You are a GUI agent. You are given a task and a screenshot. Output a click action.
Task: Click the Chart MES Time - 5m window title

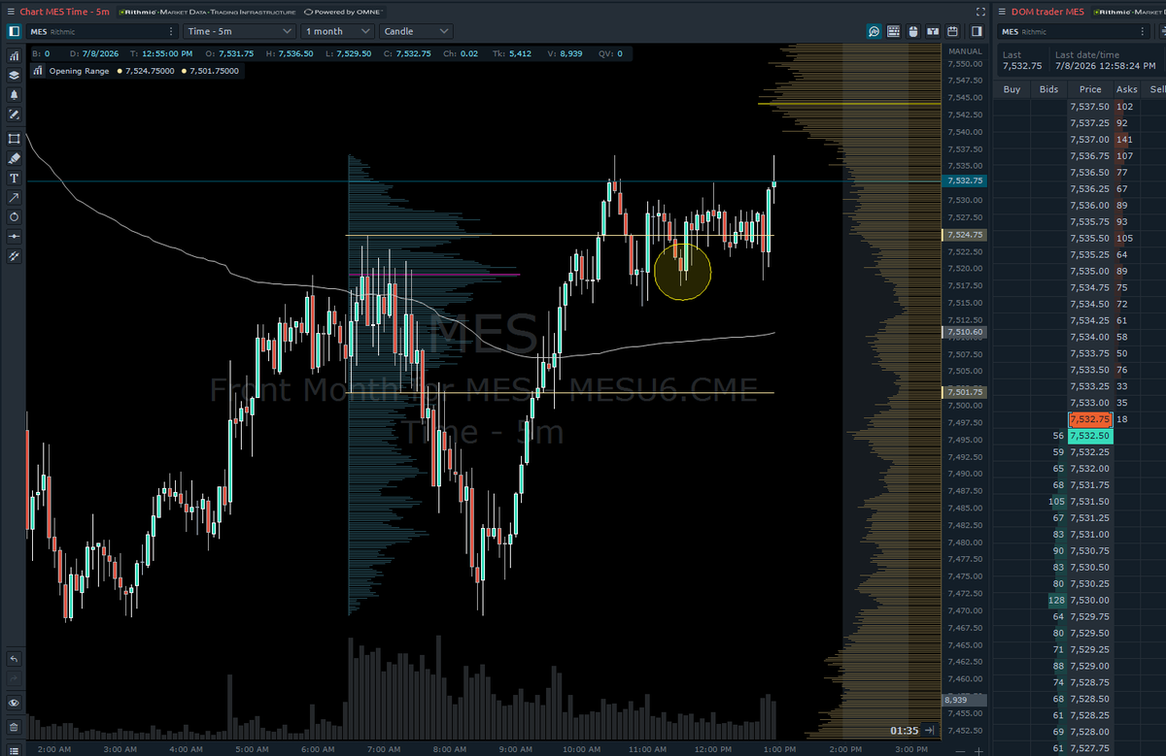65,11
